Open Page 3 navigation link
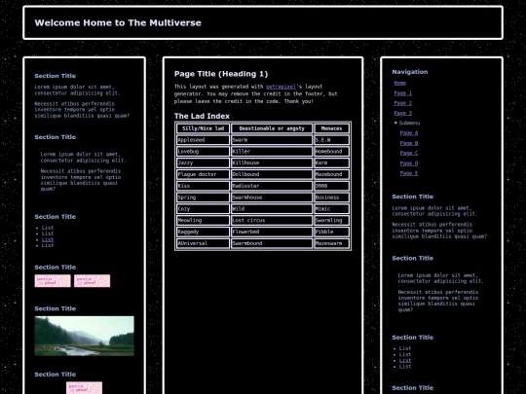Image resolution: width=526 pixels, height=394 pixels. pyautogui.click(x=403, y=113)
